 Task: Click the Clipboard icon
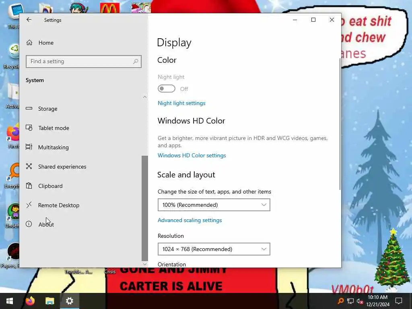coord(29,185)
